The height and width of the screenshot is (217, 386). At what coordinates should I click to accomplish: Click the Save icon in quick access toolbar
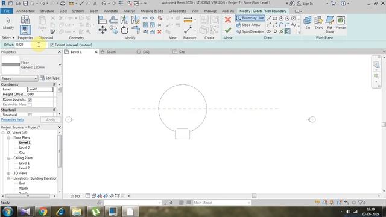[25, 4]
